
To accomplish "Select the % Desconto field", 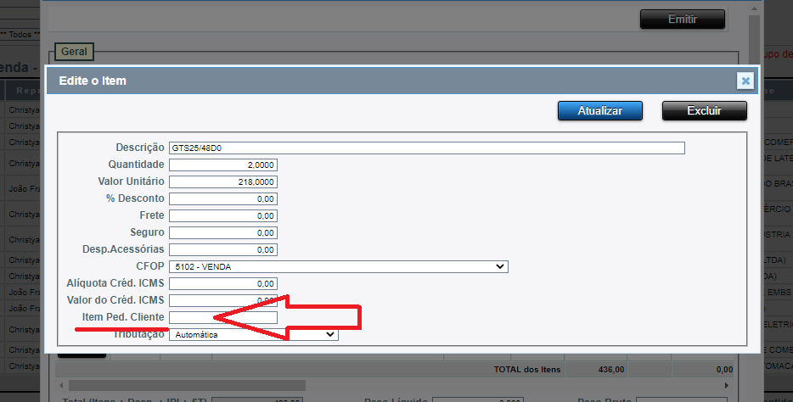I will [222, 198].
